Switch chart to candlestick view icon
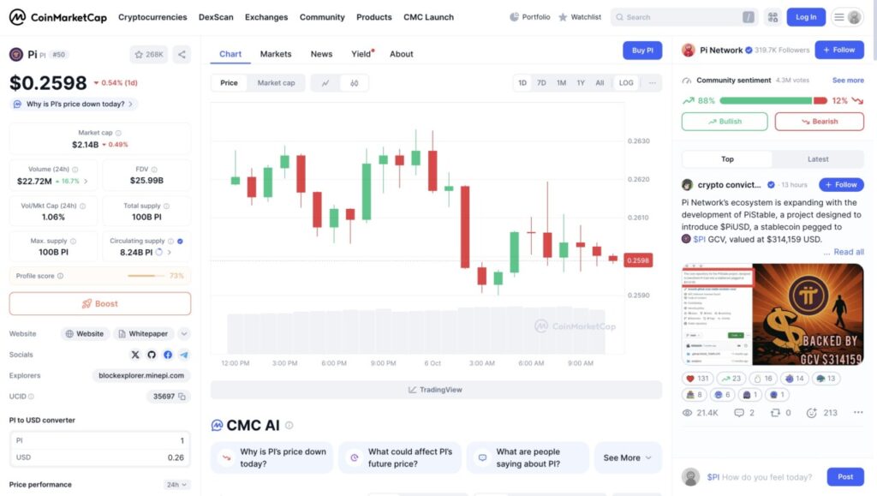Image resolution: width=877 pixels, height=496 pixels. point(354,83)
